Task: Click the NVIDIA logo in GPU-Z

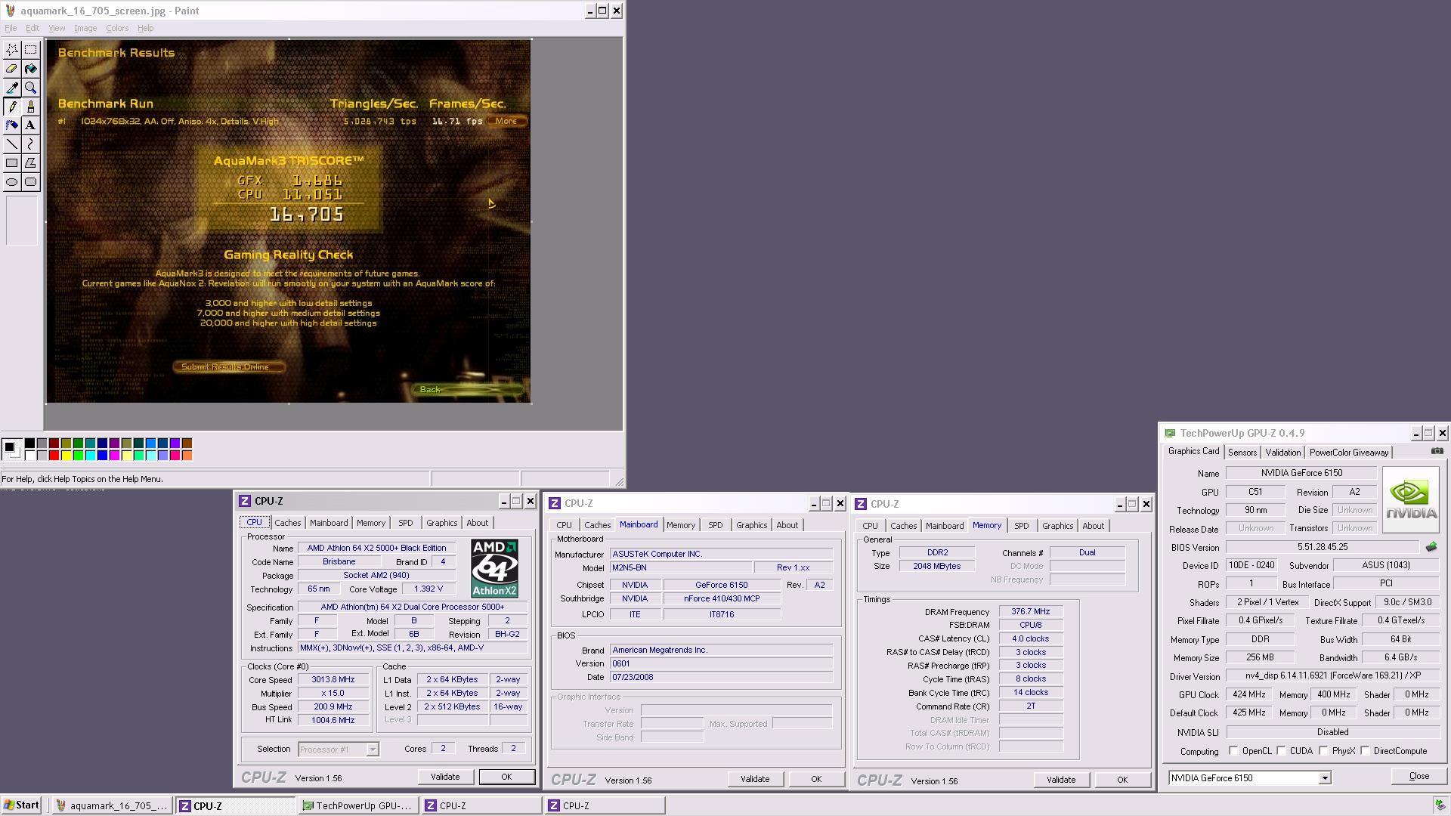Action: 1410,499
